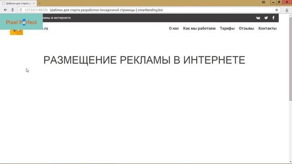Navigate to 'Тарифы' menu link
The height and width of the screenshot is (164, 292).
(227, 28)
